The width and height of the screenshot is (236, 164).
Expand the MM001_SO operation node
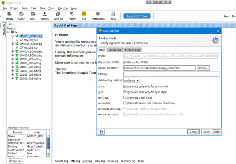point(17,40)
